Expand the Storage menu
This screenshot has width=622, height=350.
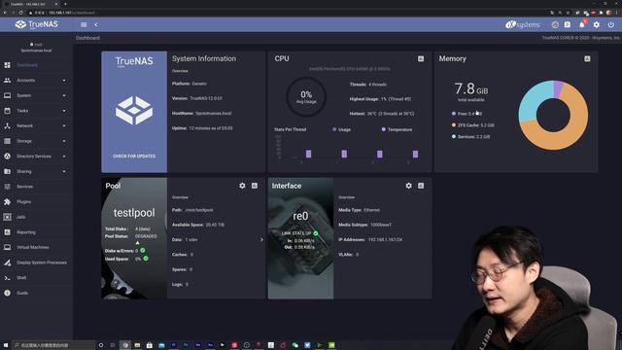coord(37,141)
